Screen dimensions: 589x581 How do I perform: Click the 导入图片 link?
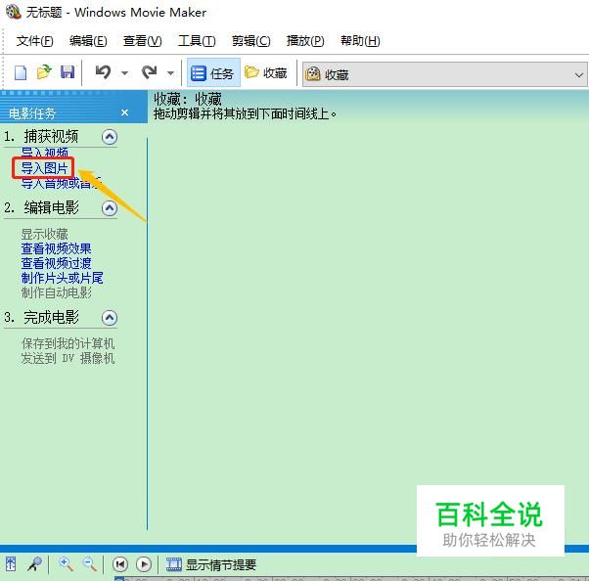pos(44,168)
